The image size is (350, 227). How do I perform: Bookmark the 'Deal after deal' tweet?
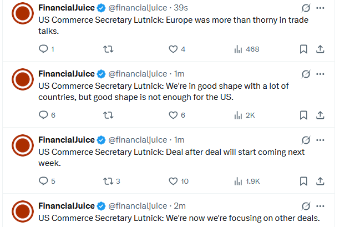(303, 181)
